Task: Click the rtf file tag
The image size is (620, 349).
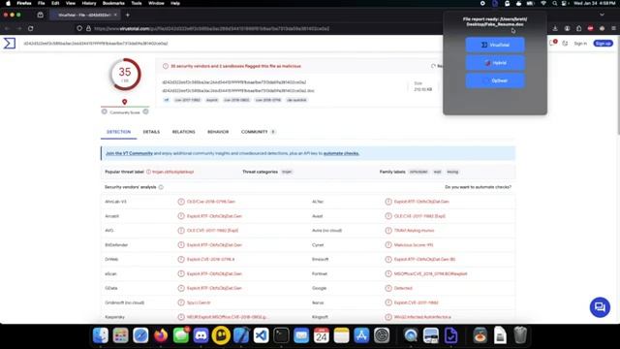Action: (167, 100)
